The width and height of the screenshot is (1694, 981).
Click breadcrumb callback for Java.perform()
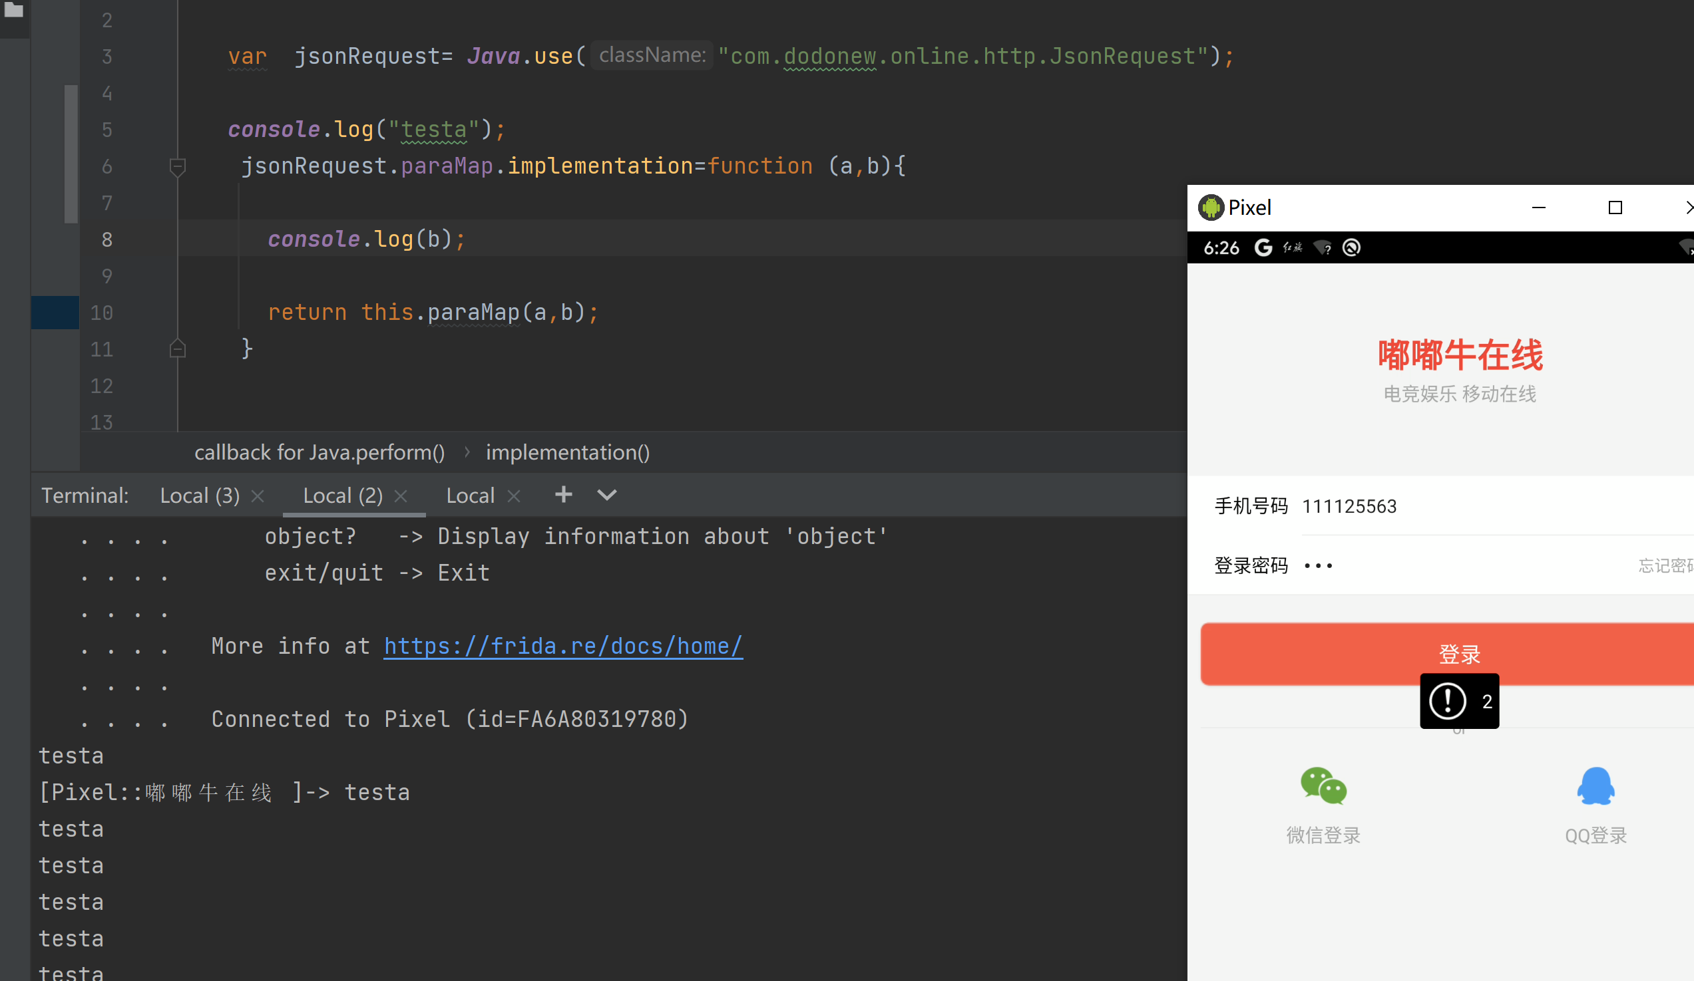(319, 452)
